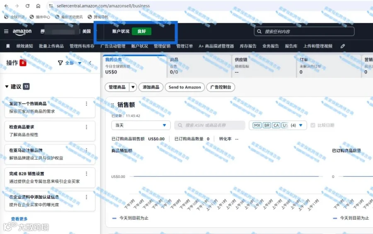This screenshot has width=373, height=234.
Task: Open the 当天 date range dropdown
Action: [x=141, y=125]
